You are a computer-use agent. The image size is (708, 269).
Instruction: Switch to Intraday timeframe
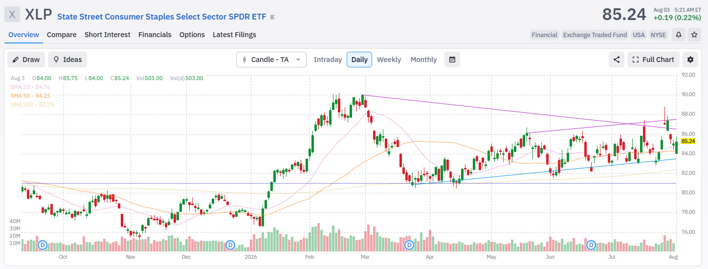click(328, 60)
